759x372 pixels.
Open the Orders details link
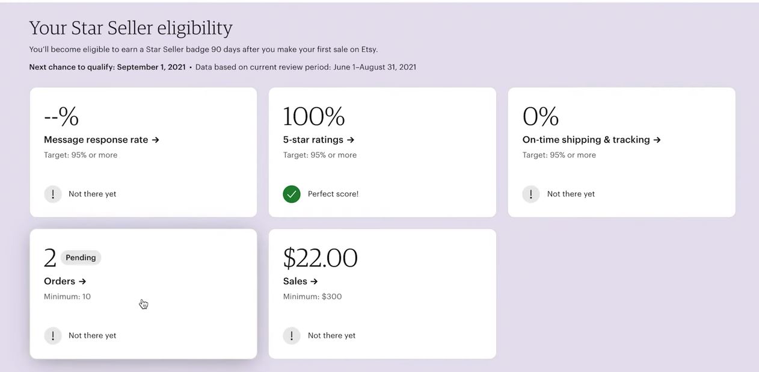click(65, 281)
